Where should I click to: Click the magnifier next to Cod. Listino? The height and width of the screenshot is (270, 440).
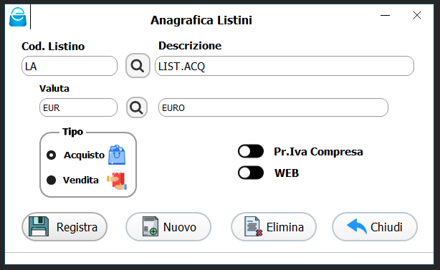(x=138, y=66)
